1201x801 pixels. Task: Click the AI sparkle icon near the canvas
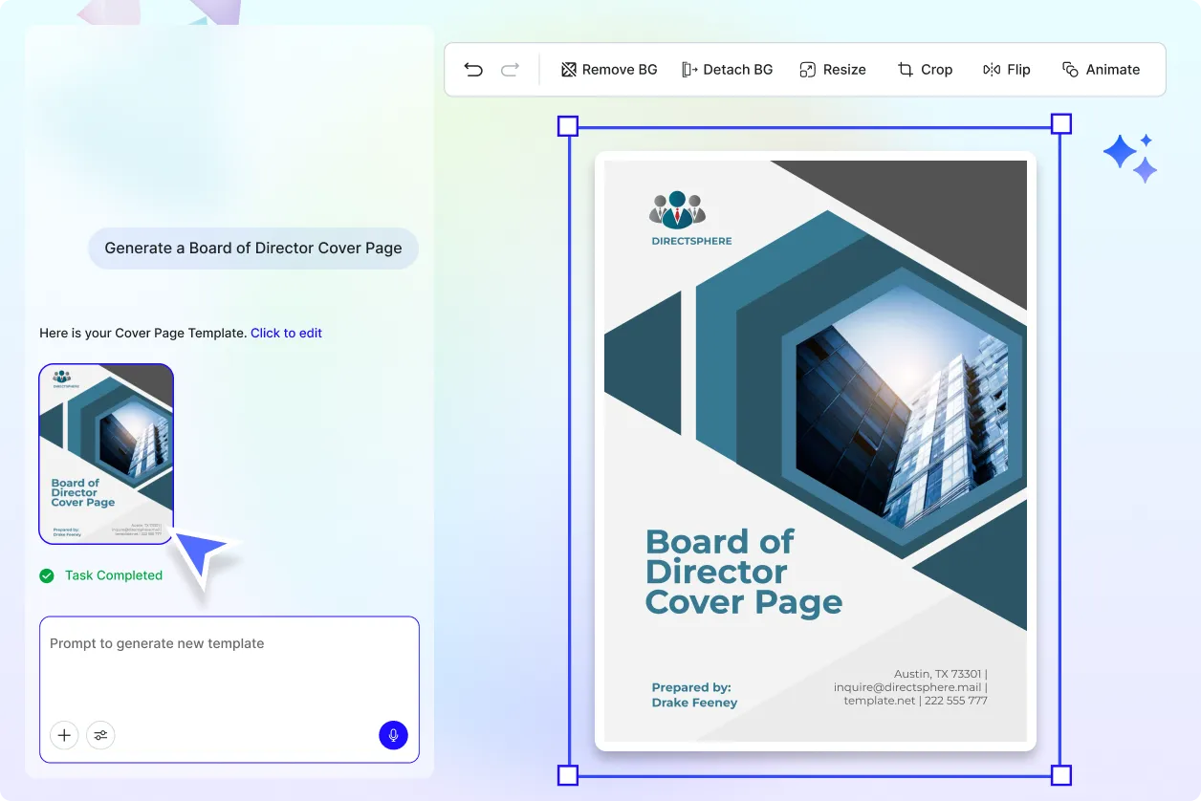(x=1130, y=156)
